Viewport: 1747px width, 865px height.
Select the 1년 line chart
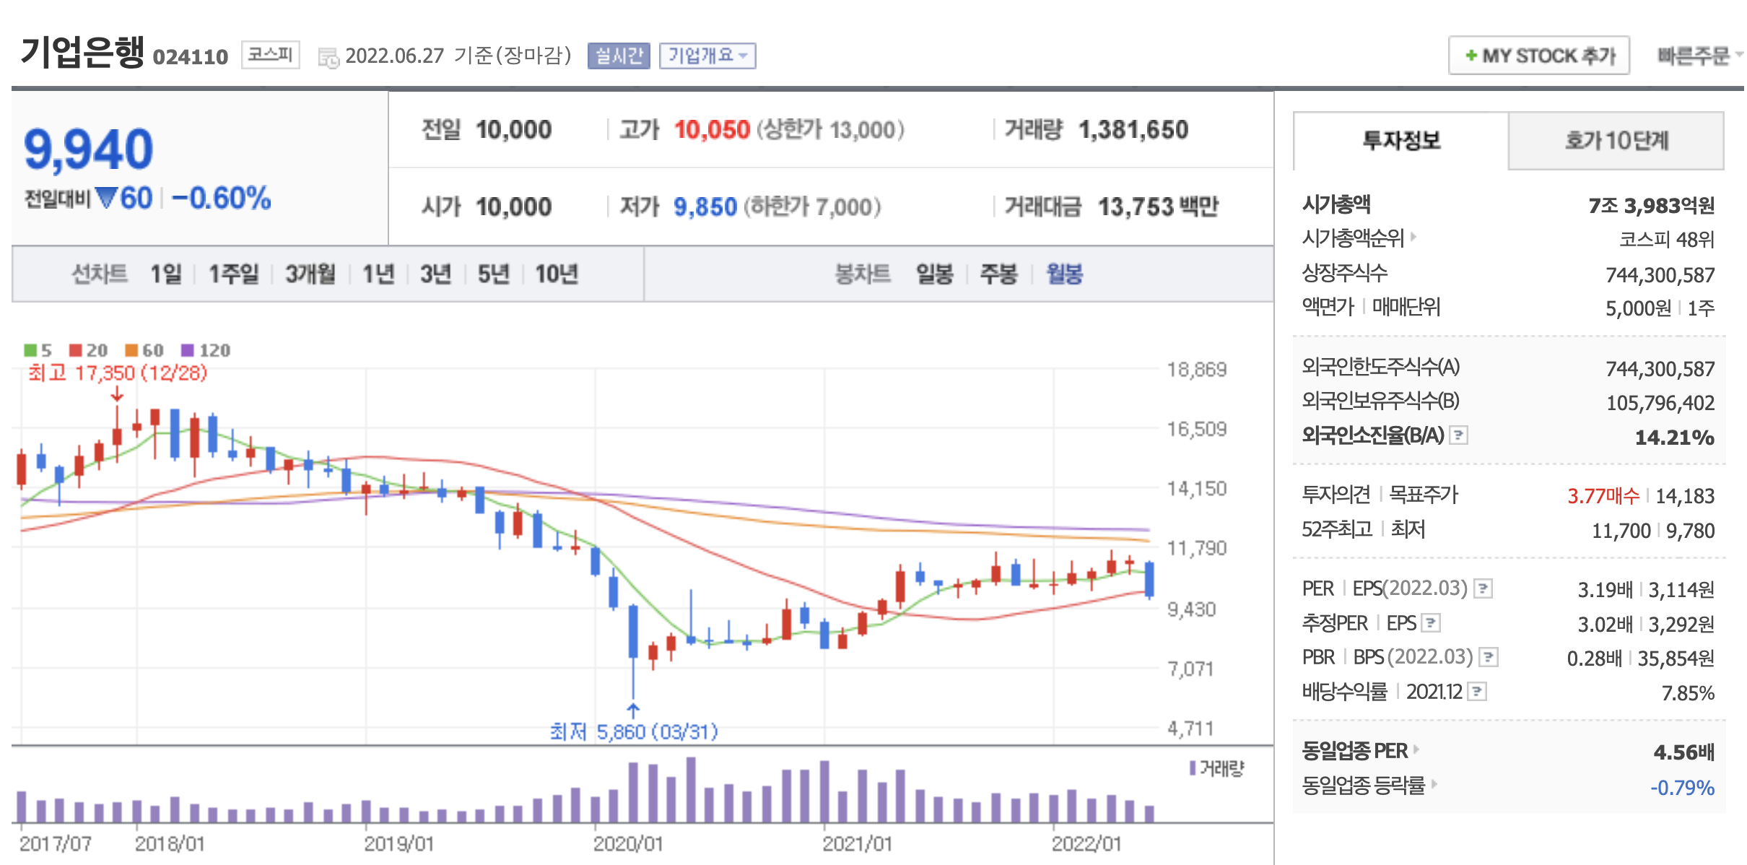click(378, 274)
